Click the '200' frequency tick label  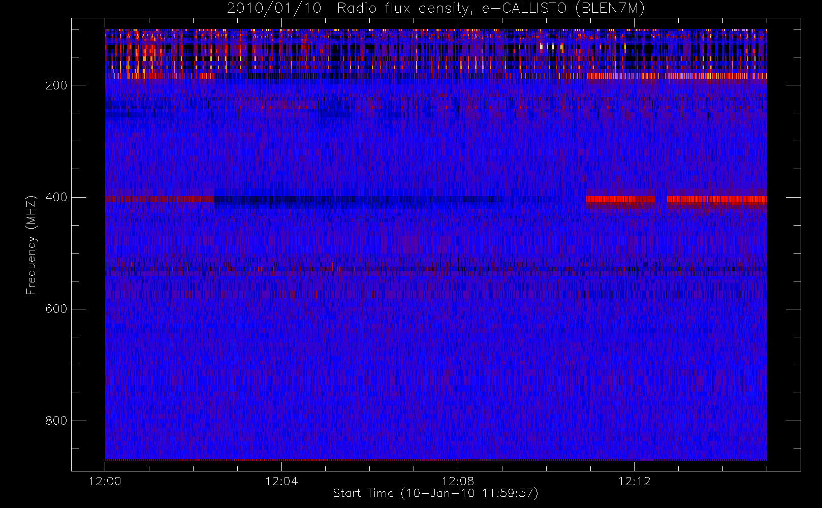coord(56,85)
